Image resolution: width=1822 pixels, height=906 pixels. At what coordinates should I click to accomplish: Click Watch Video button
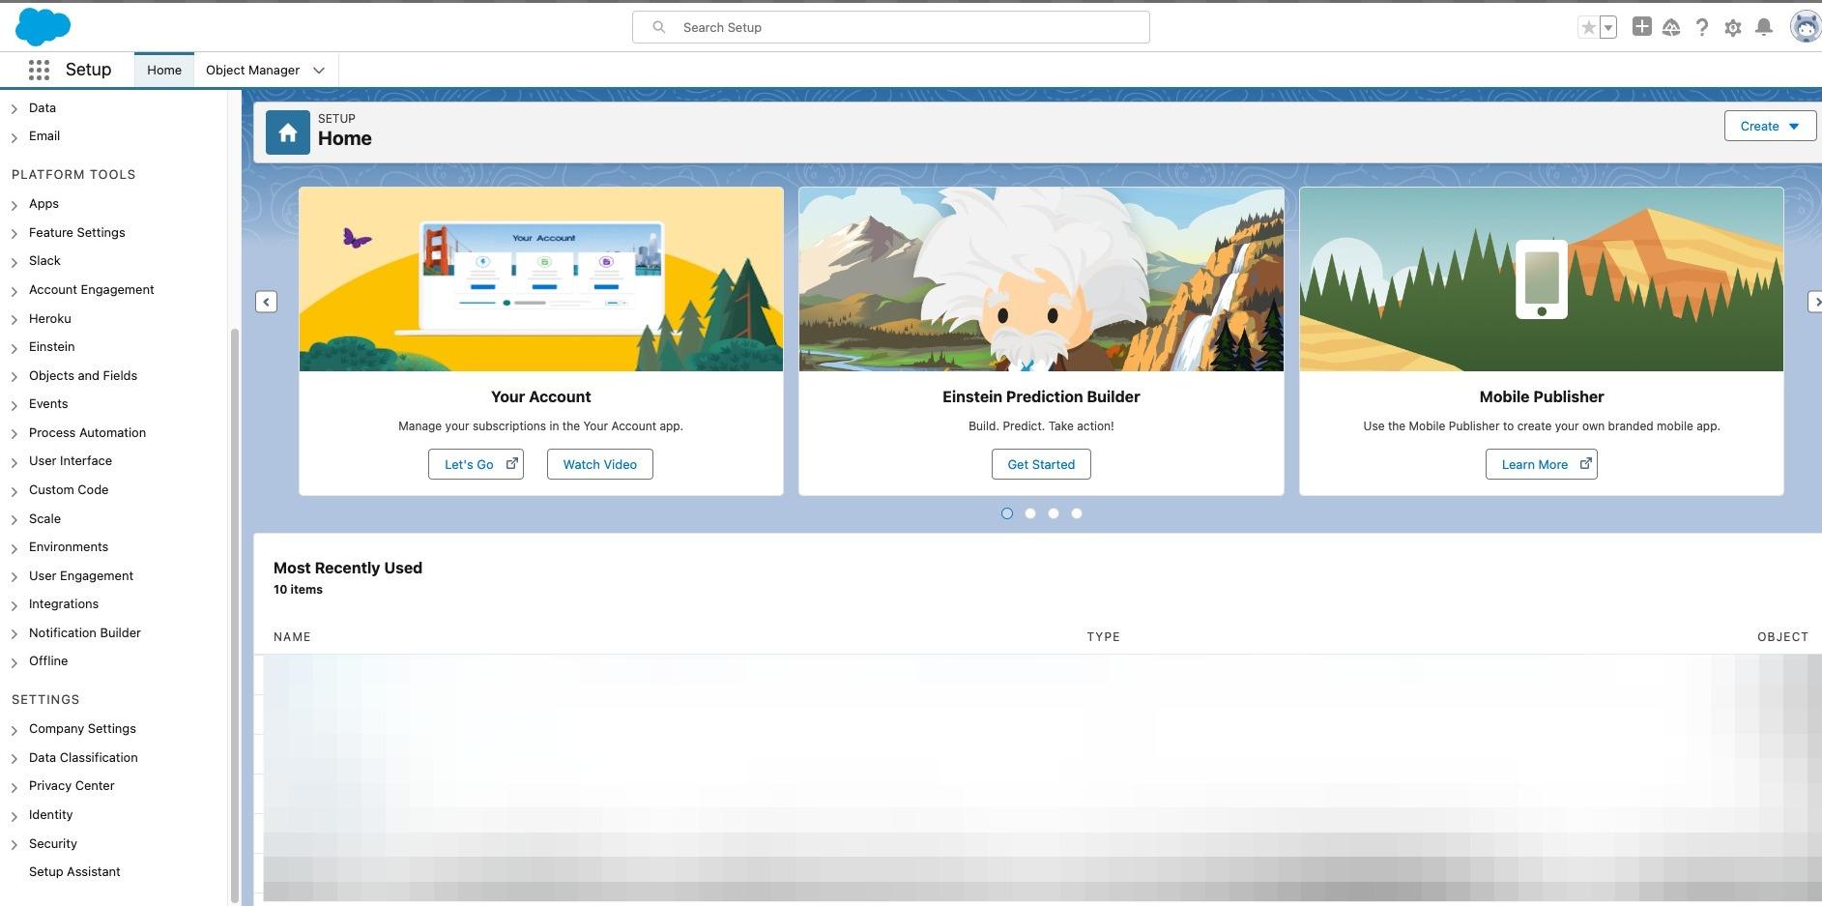[599, 464]
